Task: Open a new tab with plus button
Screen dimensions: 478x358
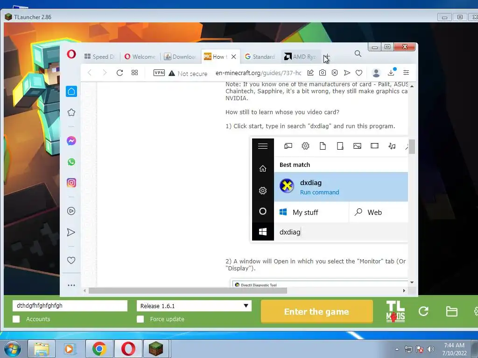Action: click(x=326, y=57)
